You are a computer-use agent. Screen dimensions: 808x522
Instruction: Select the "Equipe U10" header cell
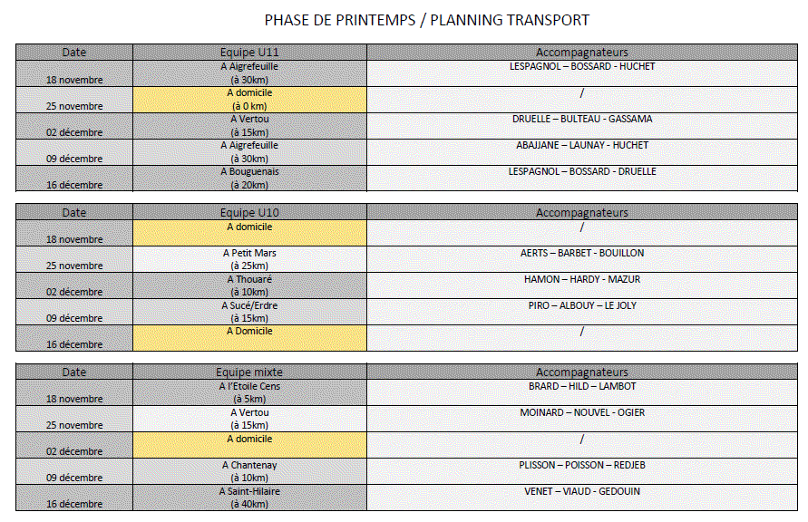(x=249, y=213)
